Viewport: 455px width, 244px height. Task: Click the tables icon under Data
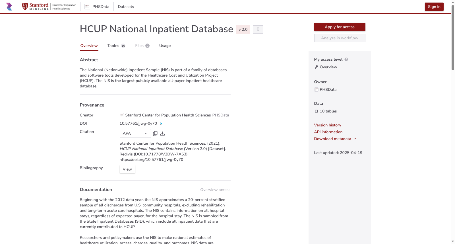tap(316, 111)
